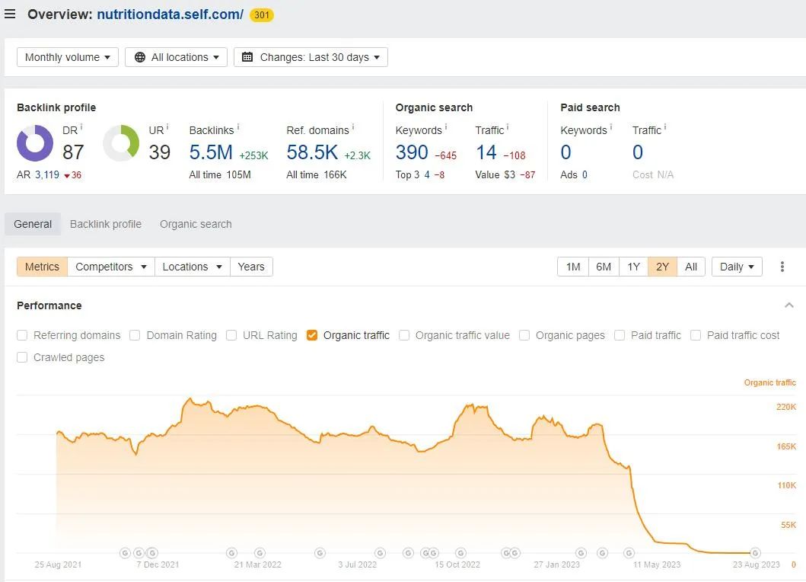Select the Metrics view
The width and height of the screenshot is (806, 582).
tap(42, 267)
